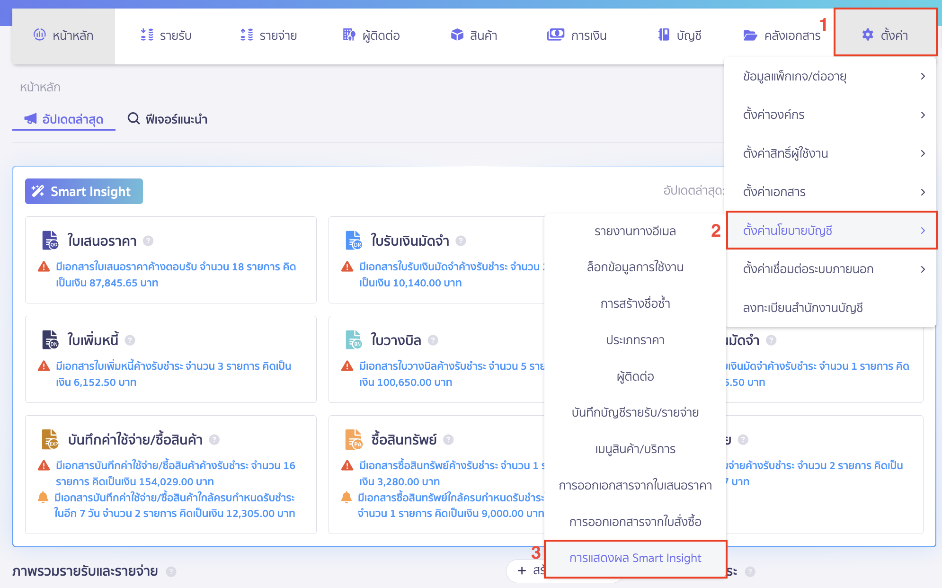Open the รายรับ navigation icon
Screen dimensions: 942x588
[x=147, y=35]
